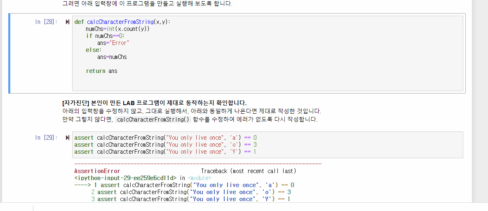The height and width of the screenshot is (211, 488).
Task: Click the 'ans="Error"' line
Action: point(113,43)
